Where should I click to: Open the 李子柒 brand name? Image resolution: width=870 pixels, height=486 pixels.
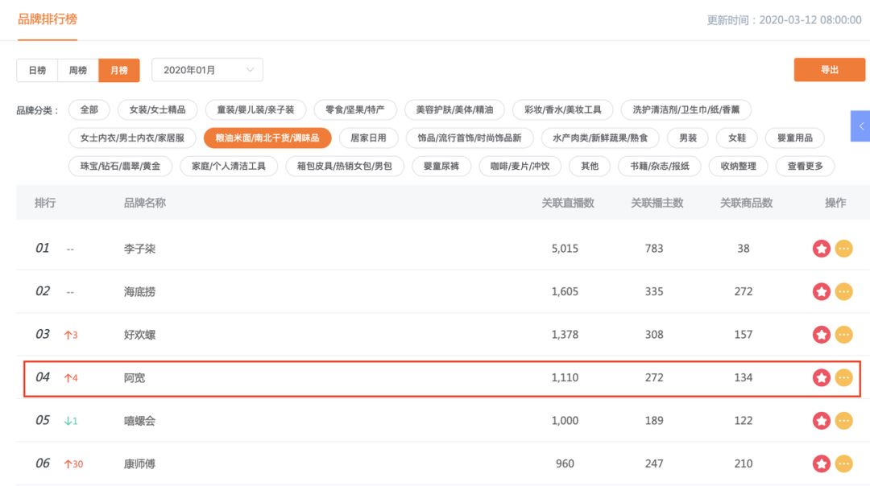click(x=139, y=249)
